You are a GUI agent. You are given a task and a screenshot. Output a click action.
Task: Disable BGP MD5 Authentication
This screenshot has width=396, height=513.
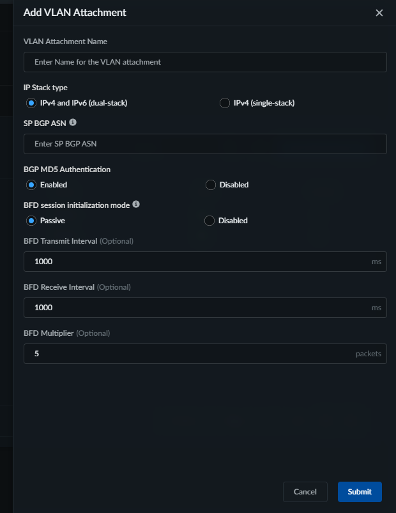[211, 185]
